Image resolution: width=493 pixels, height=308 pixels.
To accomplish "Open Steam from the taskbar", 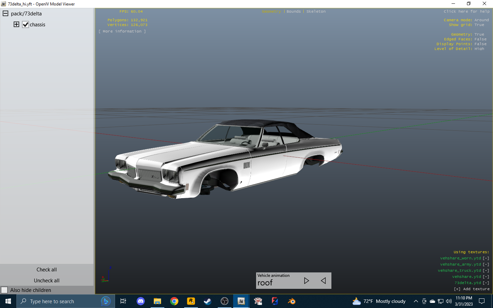I will coord(207,301).
